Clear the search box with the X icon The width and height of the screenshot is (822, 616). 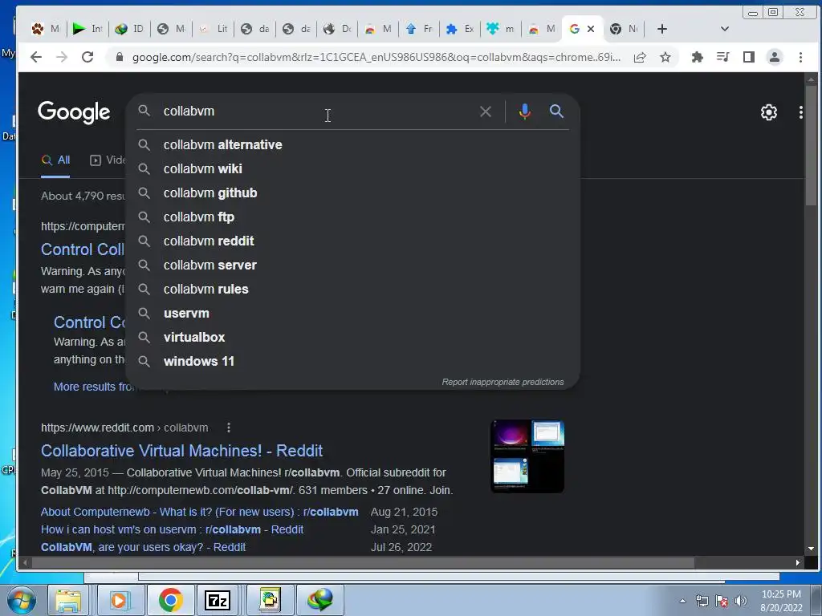pos(486,111)
